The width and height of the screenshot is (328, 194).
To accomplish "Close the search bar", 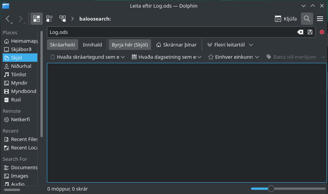I will pyautogui.click(x=322, y=32).
